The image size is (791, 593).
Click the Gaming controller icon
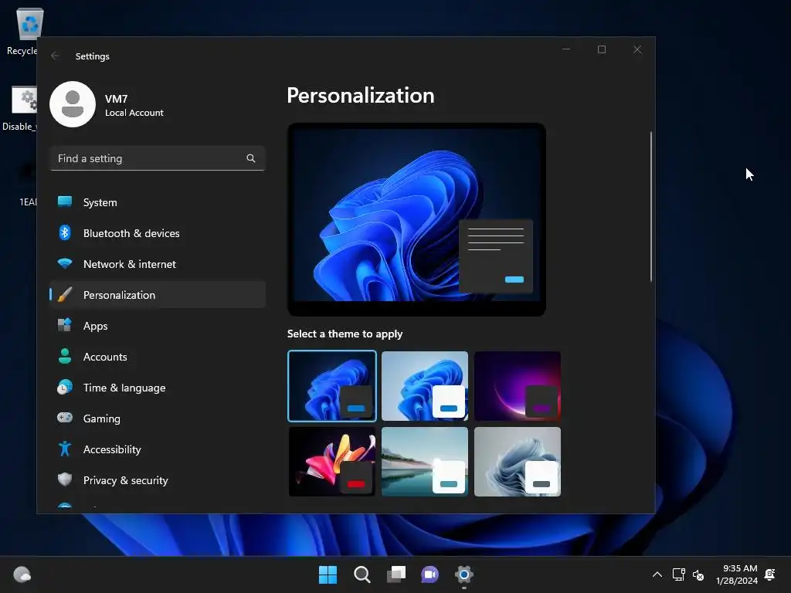(65, 418)
